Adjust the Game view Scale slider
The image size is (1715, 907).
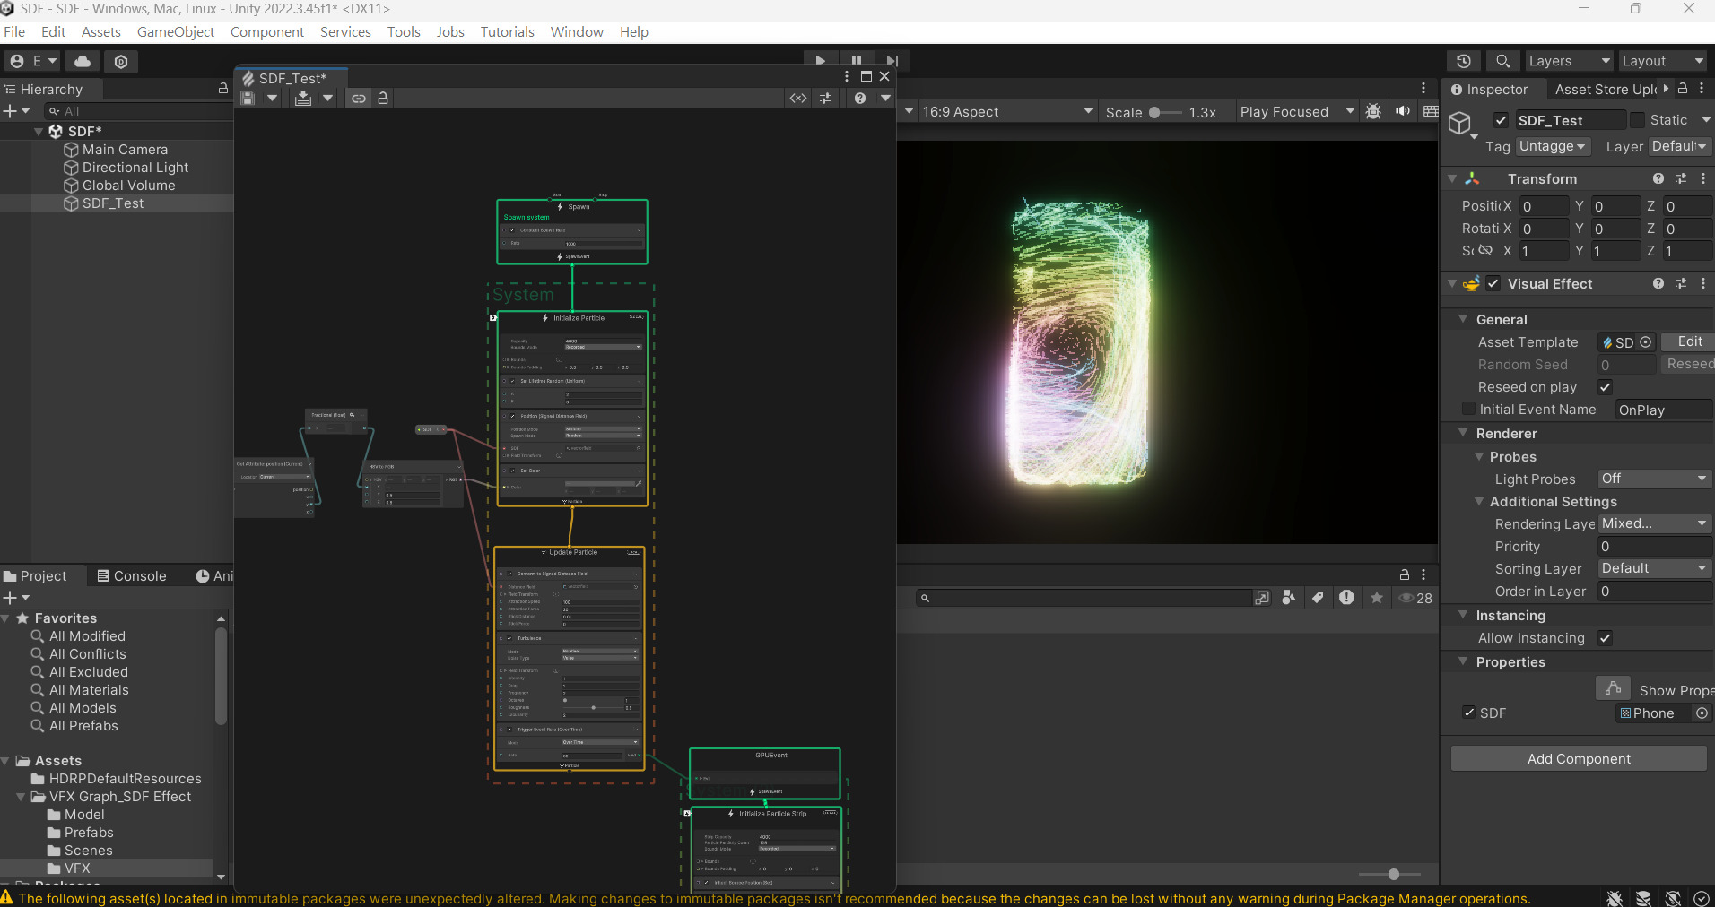click(1165, 112)
